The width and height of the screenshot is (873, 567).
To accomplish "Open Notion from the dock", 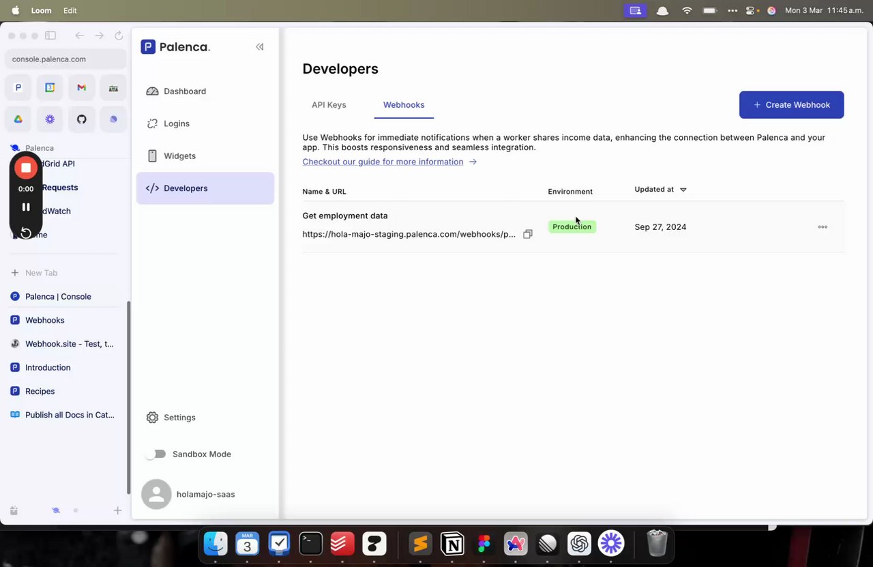I will click(x=452, y=544).
